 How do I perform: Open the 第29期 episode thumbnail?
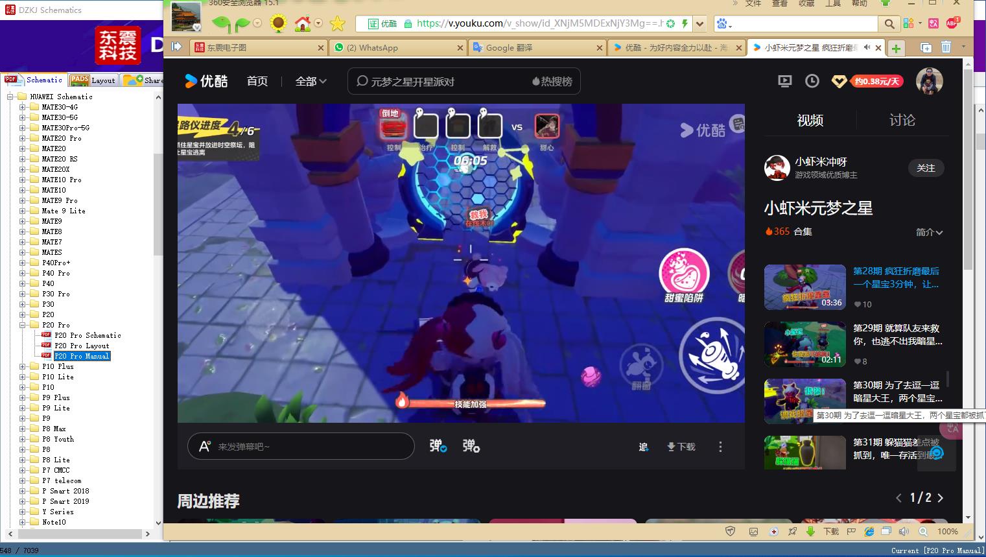tap(805, 344)
